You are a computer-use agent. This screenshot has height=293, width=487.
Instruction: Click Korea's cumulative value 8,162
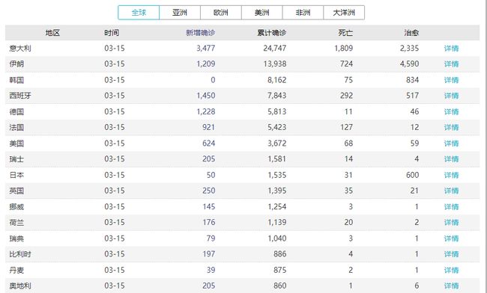pos(276,80)
